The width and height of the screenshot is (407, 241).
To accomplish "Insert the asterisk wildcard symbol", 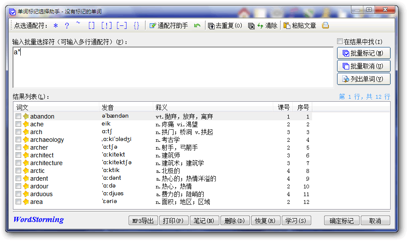I will click(56, 26).
